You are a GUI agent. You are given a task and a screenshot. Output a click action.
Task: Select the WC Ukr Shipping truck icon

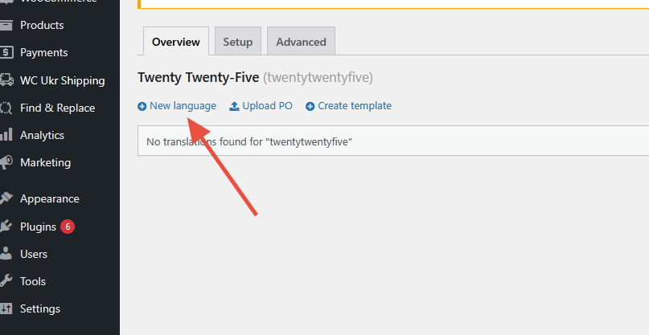pos(6,80)
